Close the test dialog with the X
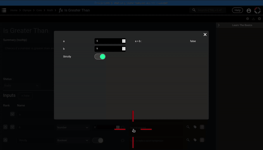Viewport: 263px width, 150px height. click(x=205, y=35)
